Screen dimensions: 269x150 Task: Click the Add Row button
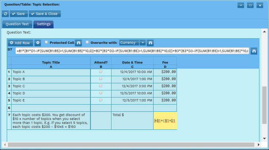coord(20,43)
